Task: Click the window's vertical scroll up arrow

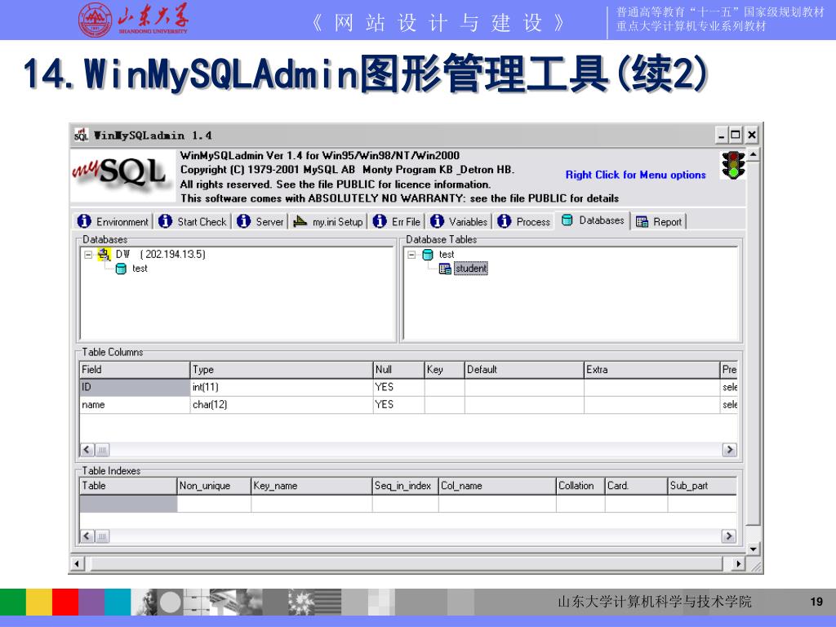Action: point(753,155)
